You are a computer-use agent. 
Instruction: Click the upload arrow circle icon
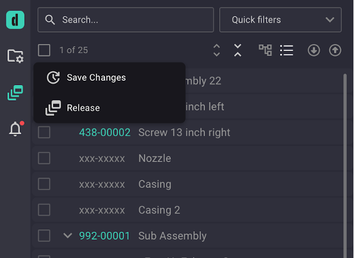coord(335,50)
